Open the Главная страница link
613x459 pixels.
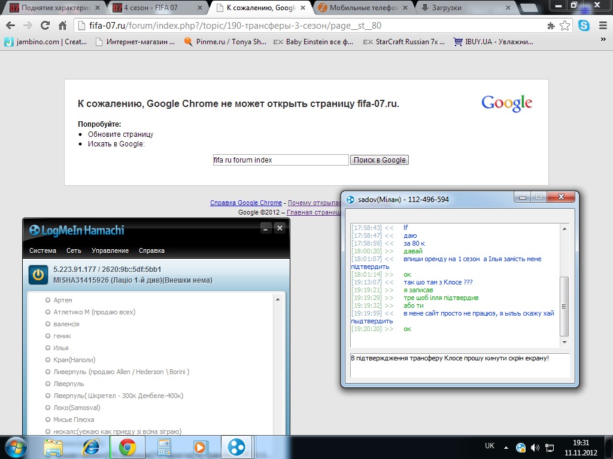314,212
